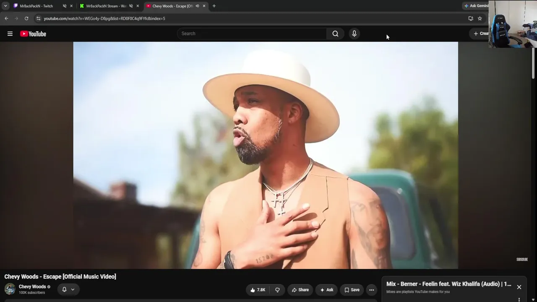Share the Chevy Woods video
Screen dimensions: 537x302
point(300,290)
